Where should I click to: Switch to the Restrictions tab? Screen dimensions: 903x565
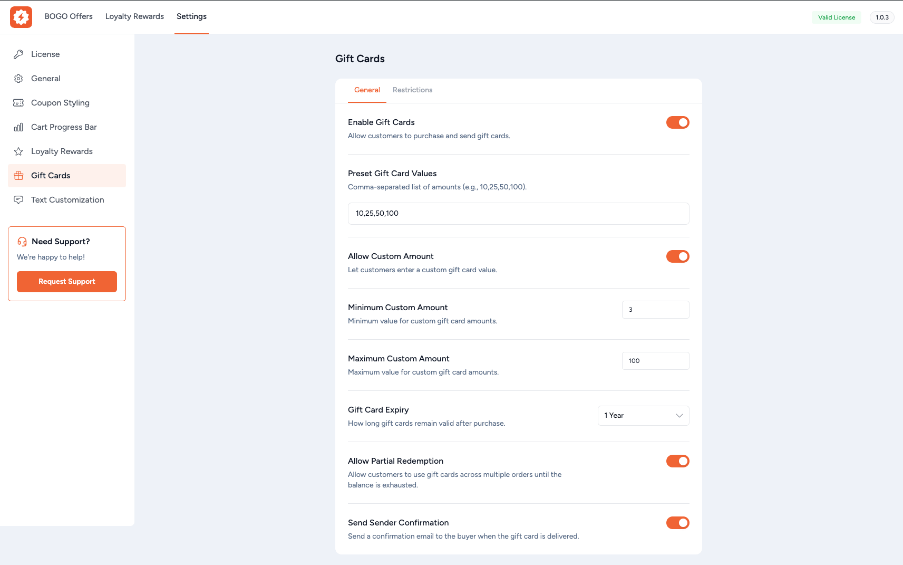point(412,90)
